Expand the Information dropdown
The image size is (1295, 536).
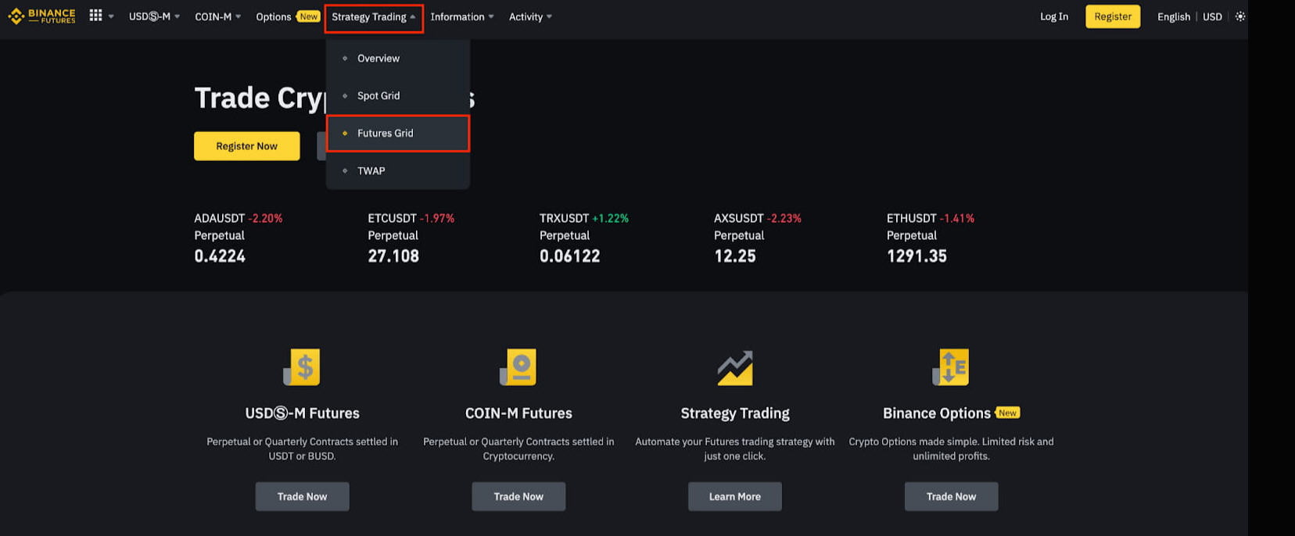(462, 16)
